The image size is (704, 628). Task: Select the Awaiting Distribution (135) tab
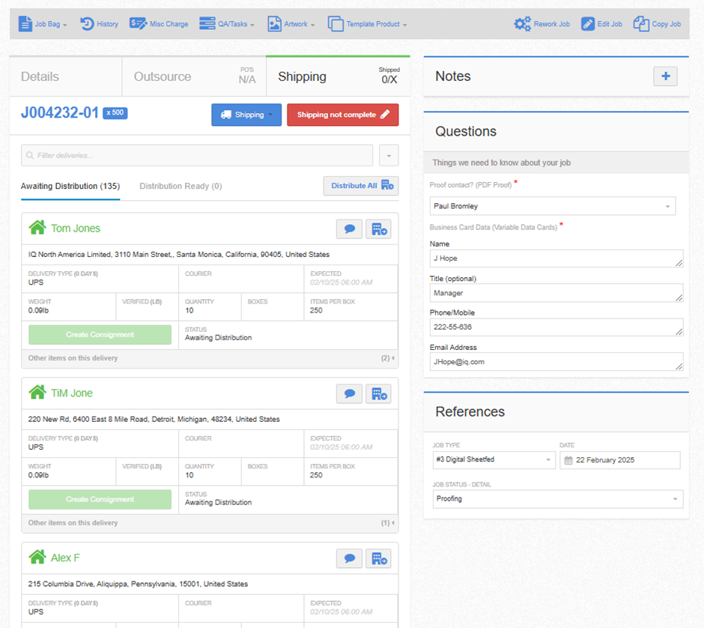point(70,186)
